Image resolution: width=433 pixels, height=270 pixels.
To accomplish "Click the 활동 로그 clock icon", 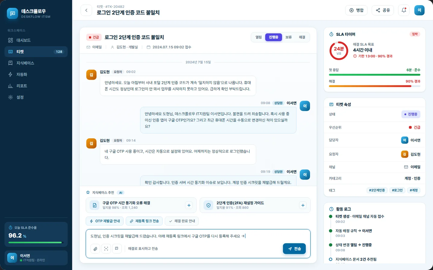I will [331, 209].
